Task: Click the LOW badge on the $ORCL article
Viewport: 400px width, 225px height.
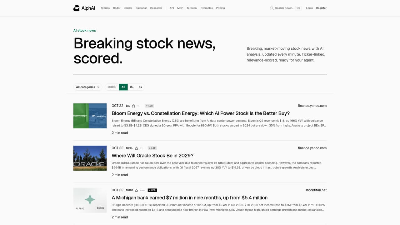Action: point(152,148)
